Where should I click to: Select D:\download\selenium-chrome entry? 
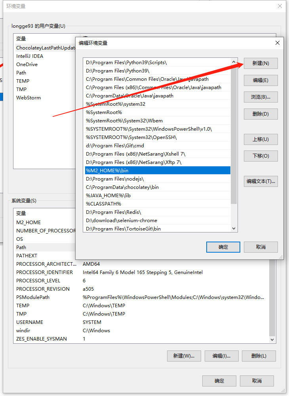[x=158, y=221]
